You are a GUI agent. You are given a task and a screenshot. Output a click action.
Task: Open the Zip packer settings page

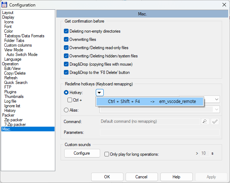(13, 120)
